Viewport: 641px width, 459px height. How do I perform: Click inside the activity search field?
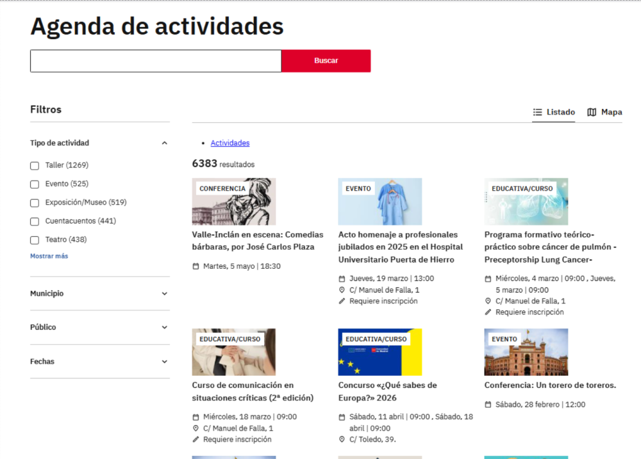click(x=155, y=60)
